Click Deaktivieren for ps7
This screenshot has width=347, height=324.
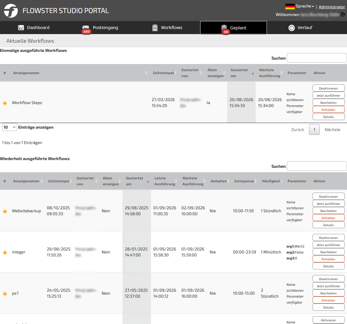[x=328, y=279]
